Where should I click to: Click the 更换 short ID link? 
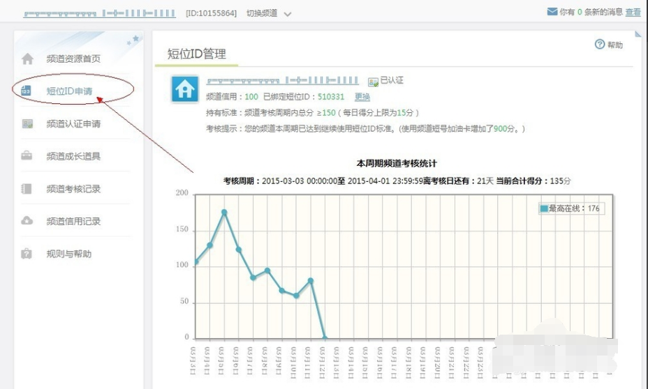click(x=362, y=97)
